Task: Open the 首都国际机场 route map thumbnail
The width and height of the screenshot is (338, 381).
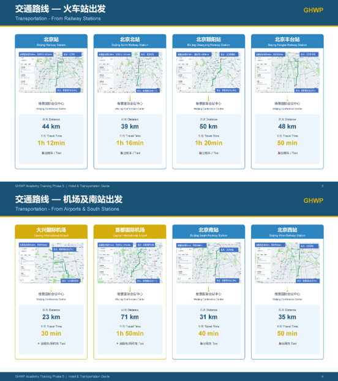Action: coord(130,263)
